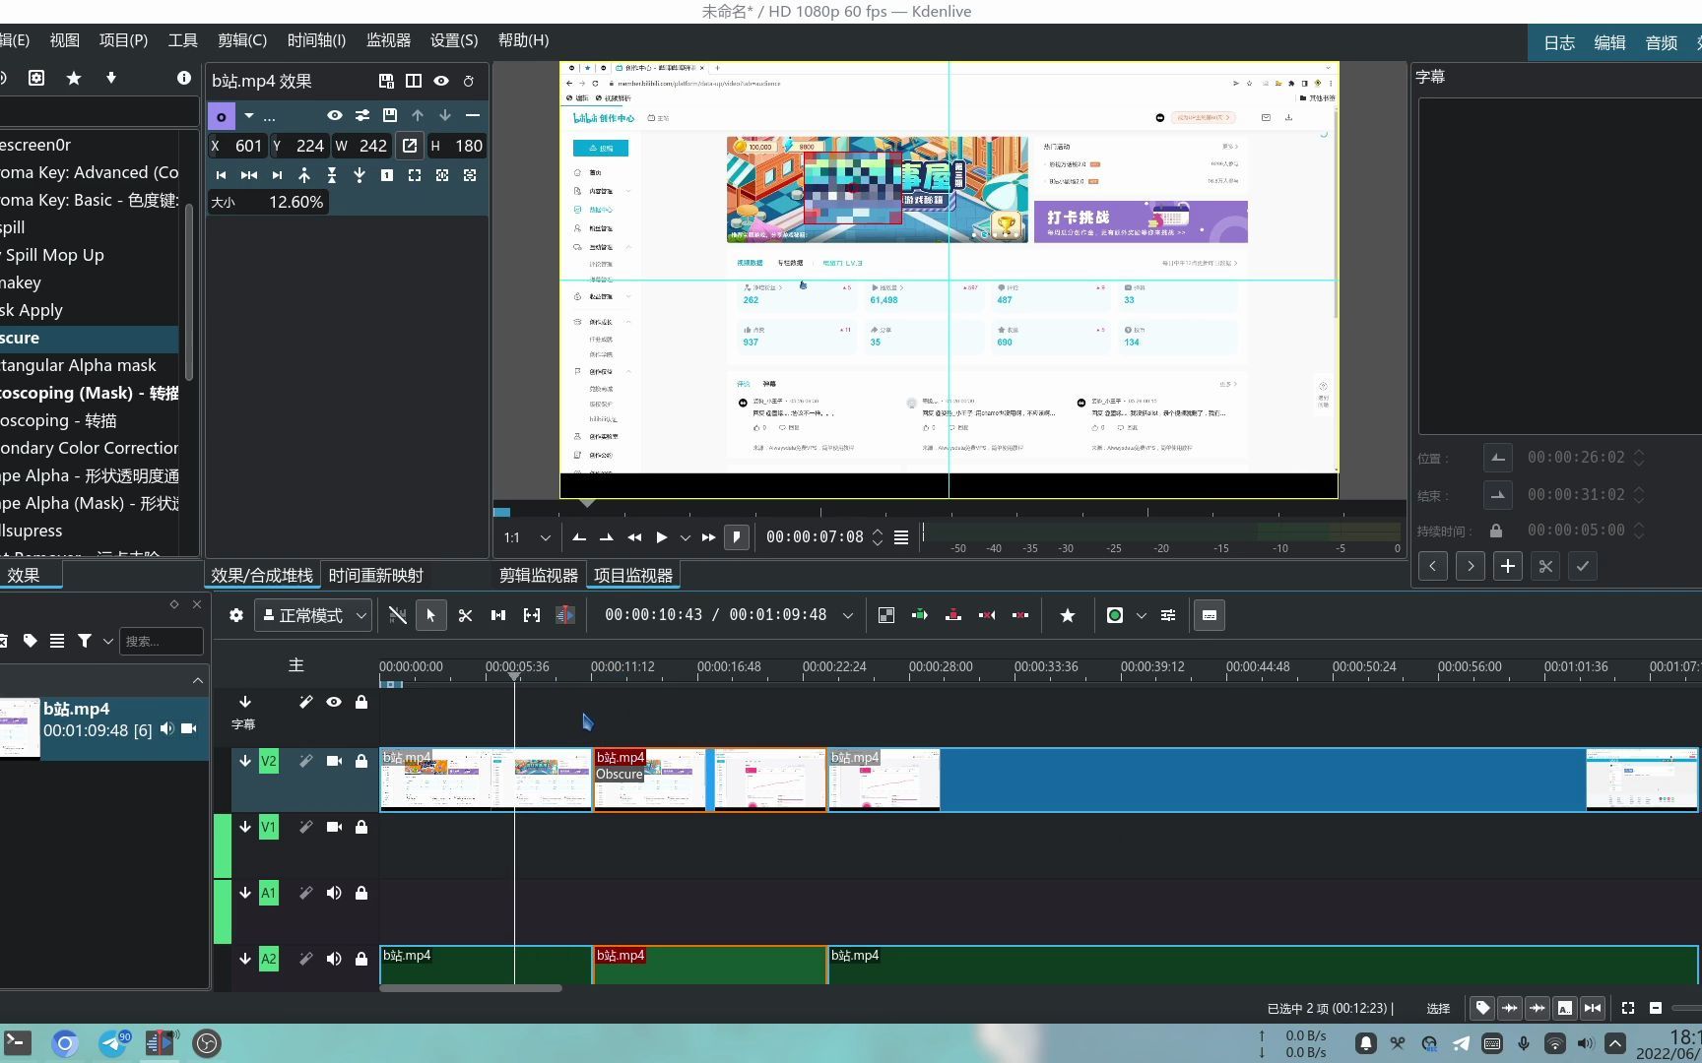1702x1063 pixels.
Task: Open the 时间轴(I) menu
Action: pyautogui.click(x=316, y=40)
